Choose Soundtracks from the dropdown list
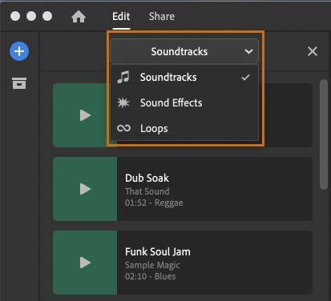 click(184, 78)
